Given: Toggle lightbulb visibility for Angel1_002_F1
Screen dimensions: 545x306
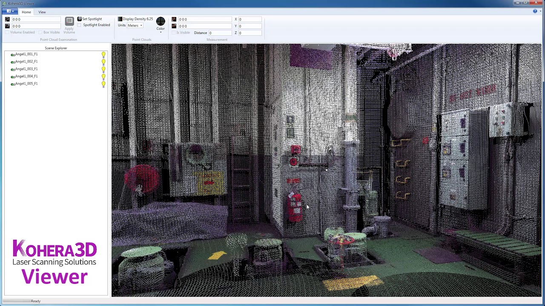Looking at the screenshot, I should pyautogui.click(x=103, y=62).
